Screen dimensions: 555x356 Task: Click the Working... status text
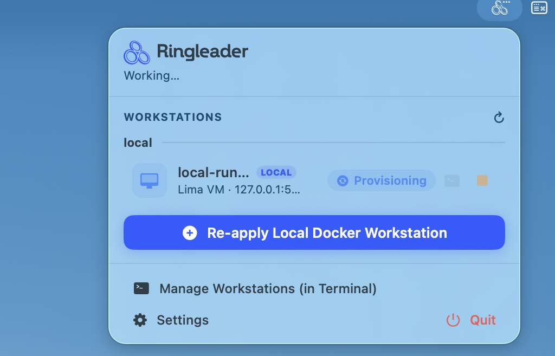click(x=152, y=75)
